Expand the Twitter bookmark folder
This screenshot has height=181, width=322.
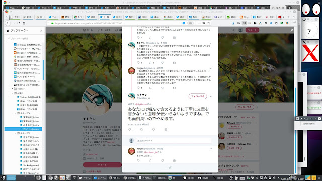[12, 89]
